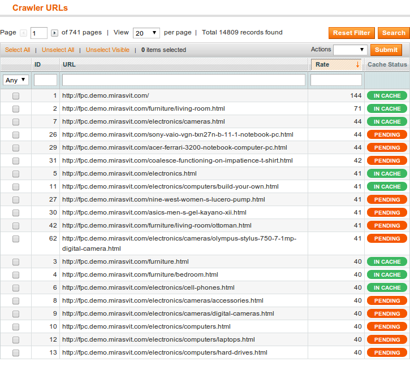The height and width of the screenshot is (384, 410).
Task: Check the nine-west lucero pump row
Action: pyautogui.click(x=16, y=200)
